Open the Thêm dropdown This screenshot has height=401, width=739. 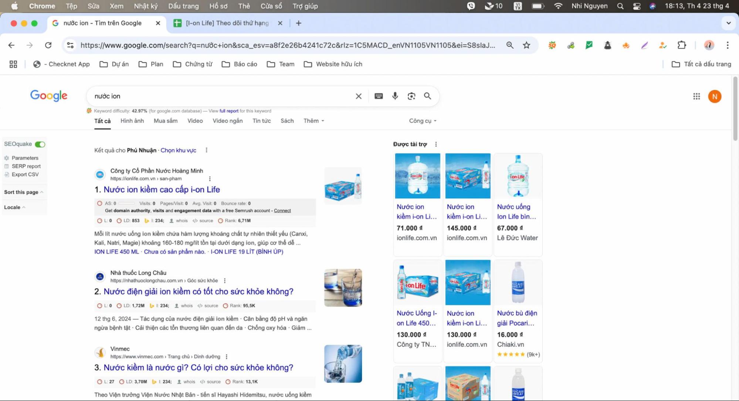point(314,121)
